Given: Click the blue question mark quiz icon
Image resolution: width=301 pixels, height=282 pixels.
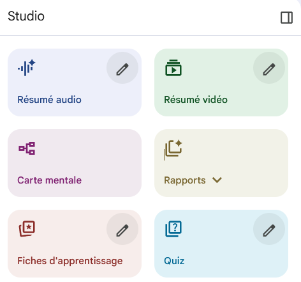Looking at the screenshot, I should coord(173,229).
